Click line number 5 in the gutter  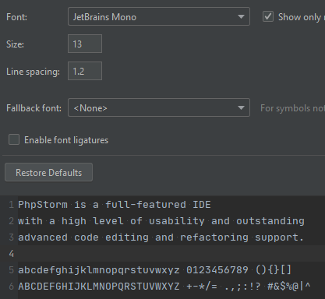click(x=11, y=270)
